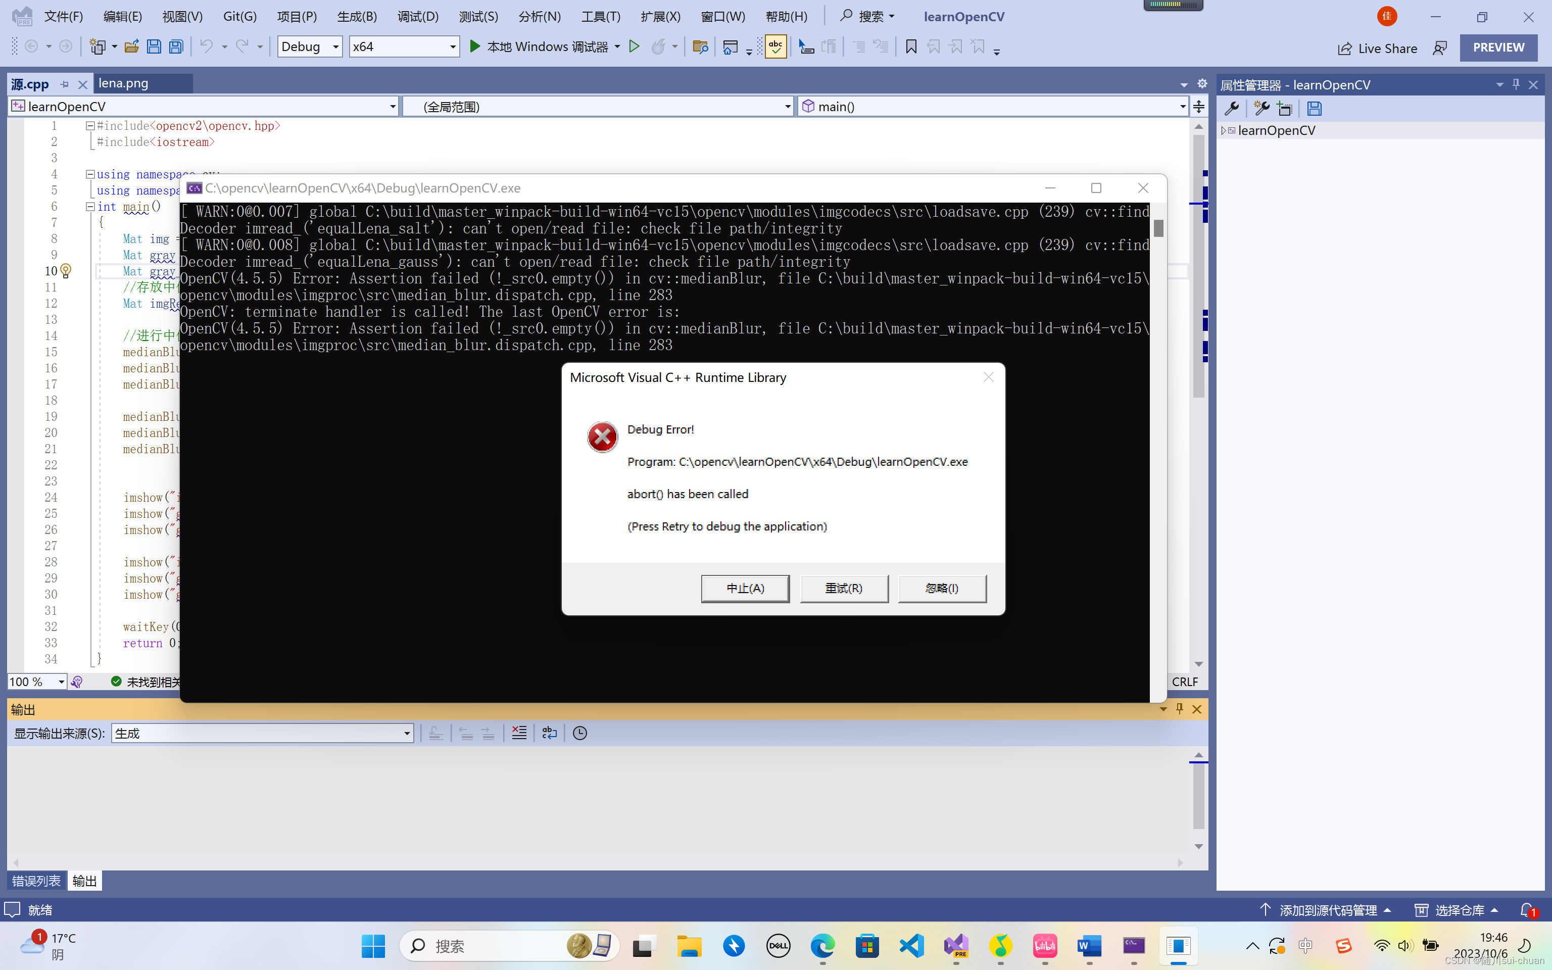Click the lightbulb quick actions icon
This screenshot has width=1552, height=970.
[65, 271]
